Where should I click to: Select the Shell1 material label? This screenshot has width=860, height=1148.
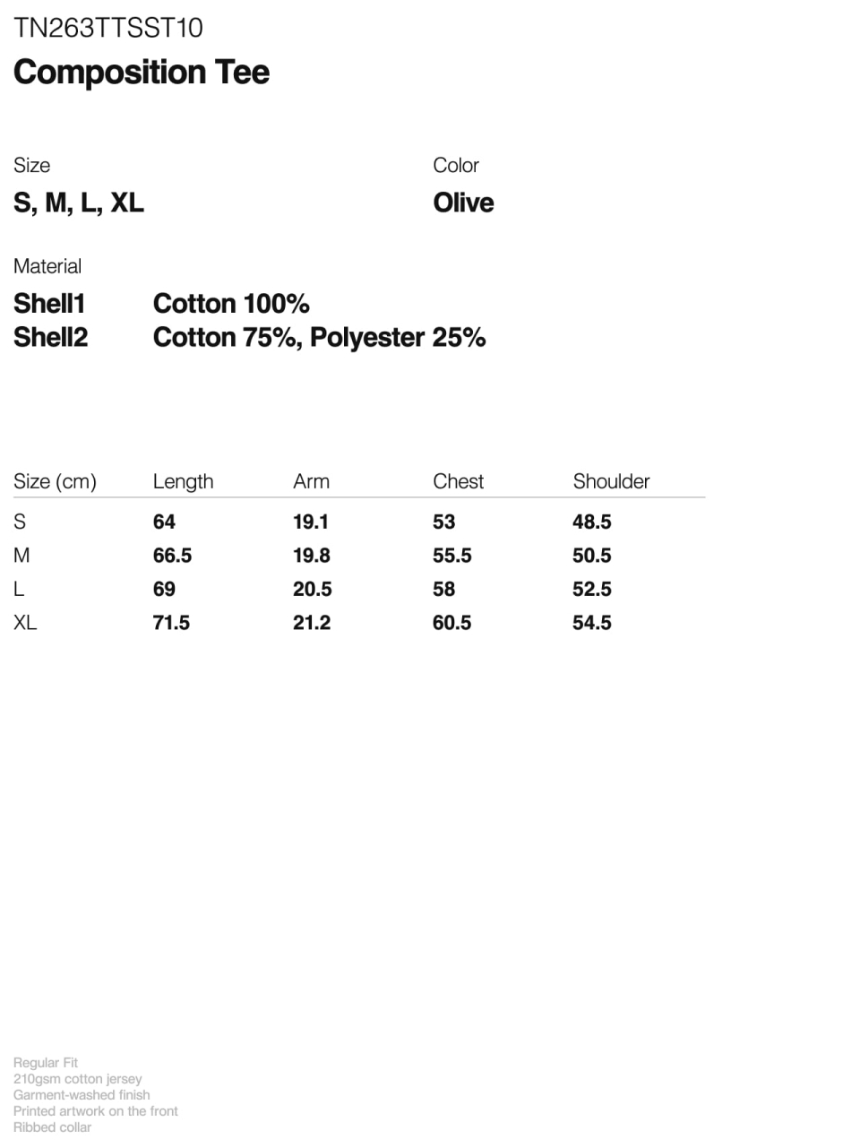49,304
